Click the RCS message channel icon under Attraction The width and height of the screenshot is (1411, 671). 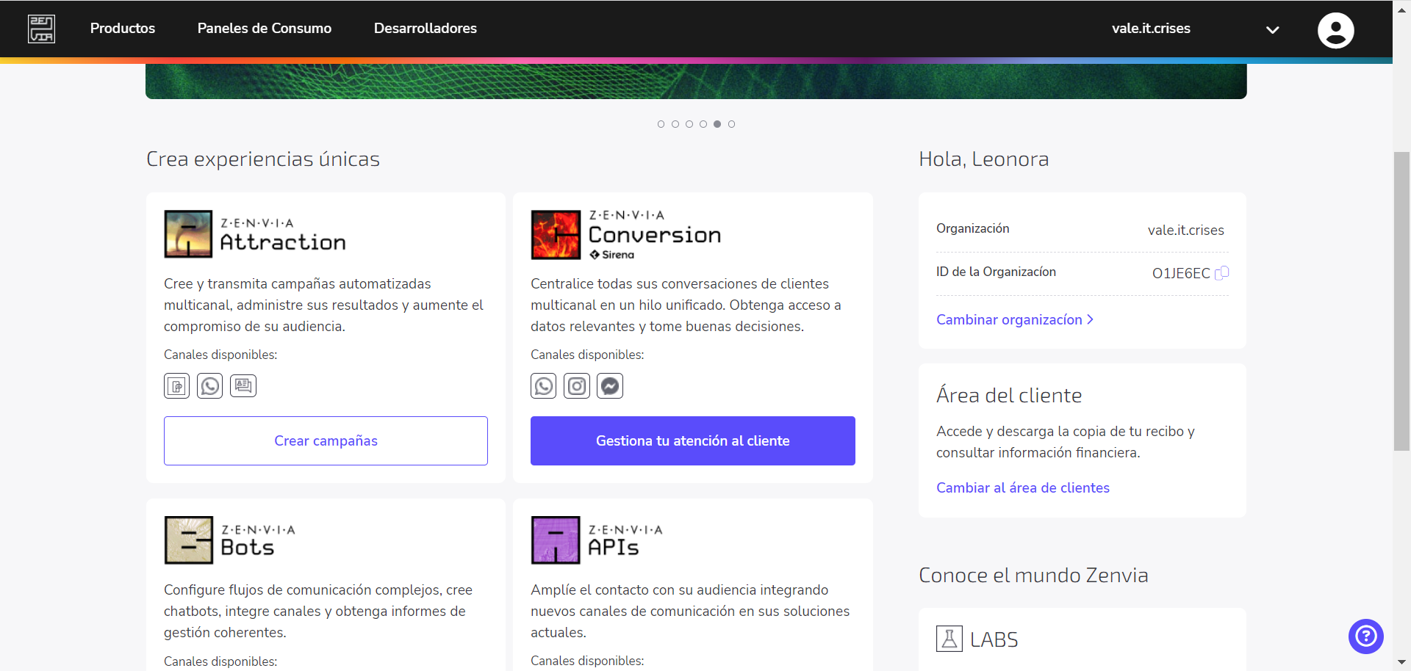coord(243,385)
